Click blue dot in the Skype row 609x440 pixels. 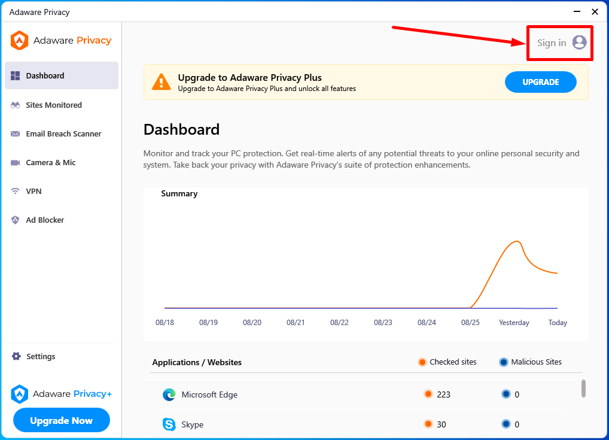(x=506, y=424)
